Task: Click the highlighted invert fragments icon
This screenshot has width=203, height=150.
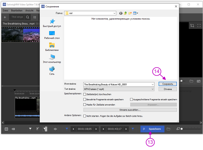Action: click(x=45, y=129)
